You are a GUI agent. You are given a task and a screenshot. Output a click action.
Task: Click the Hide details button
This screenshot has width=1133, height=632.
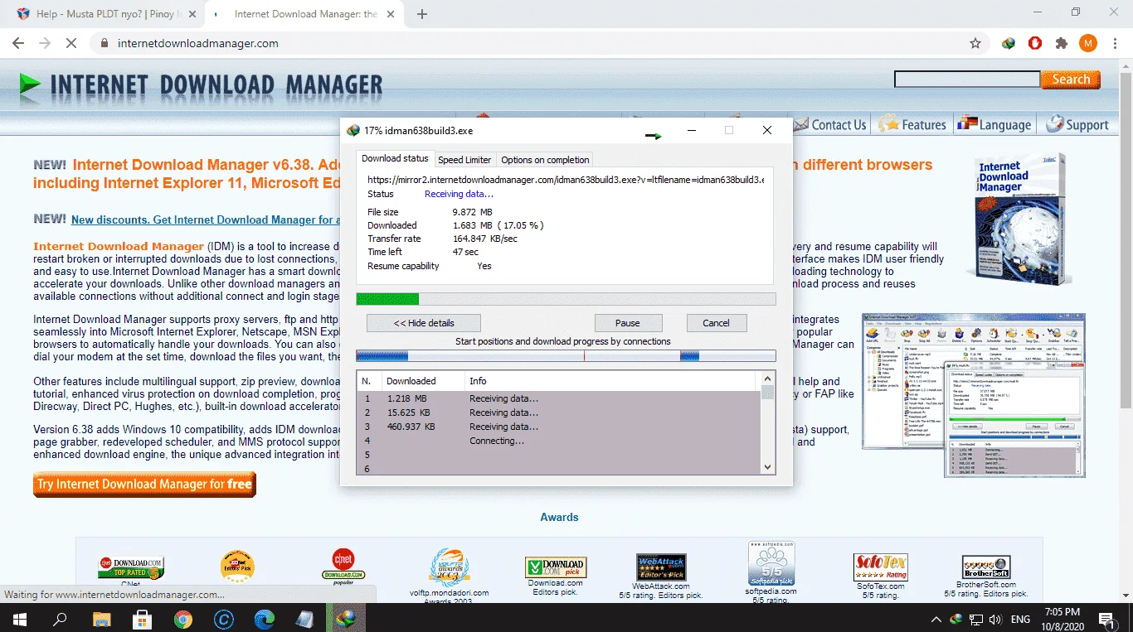[424, 323]
